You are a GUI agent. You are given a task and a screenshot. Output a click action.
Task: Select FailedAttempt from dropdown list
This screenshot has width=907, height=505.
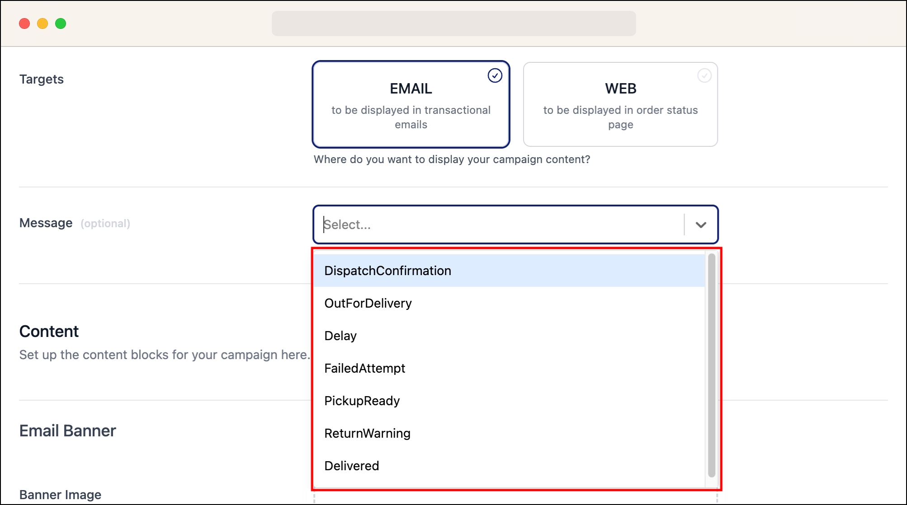tap(364, 368)
